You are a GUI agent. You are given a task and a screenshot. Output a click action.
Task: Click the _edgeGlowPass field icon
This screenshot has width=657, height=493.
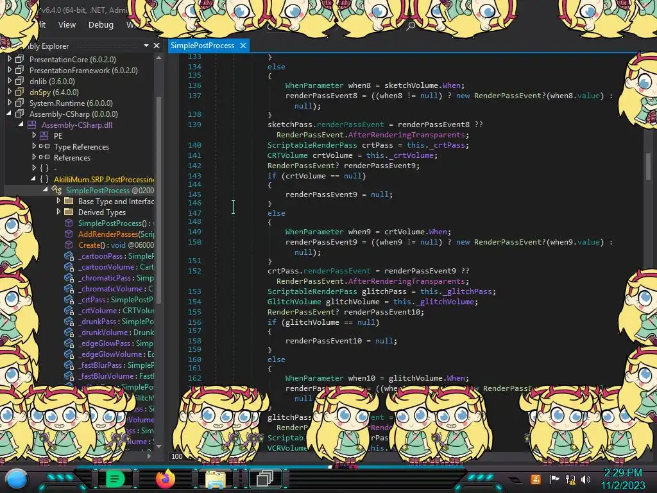[69, 343]
